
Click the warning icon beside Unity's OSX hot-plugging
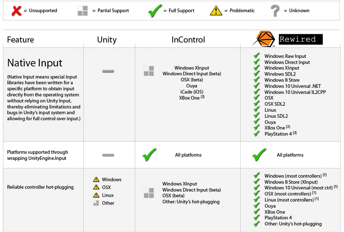point(96,187)
